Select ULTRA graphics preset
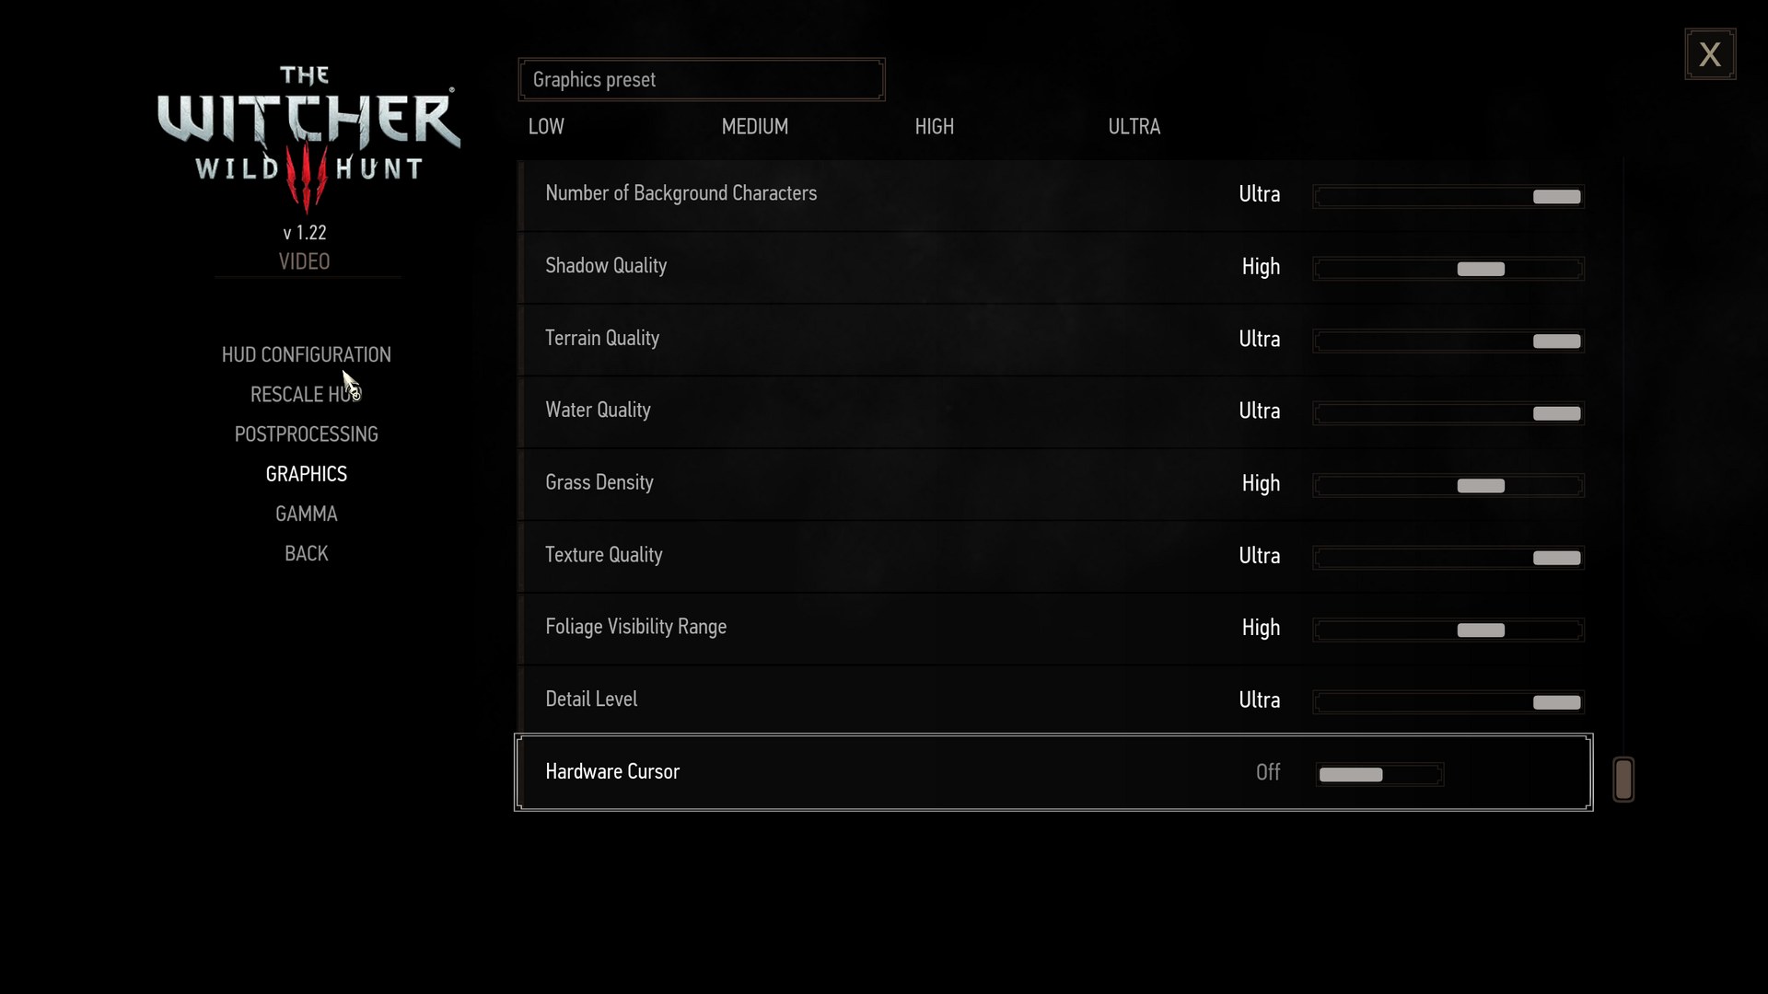The image size is (1768, 994). (1133, 126)
